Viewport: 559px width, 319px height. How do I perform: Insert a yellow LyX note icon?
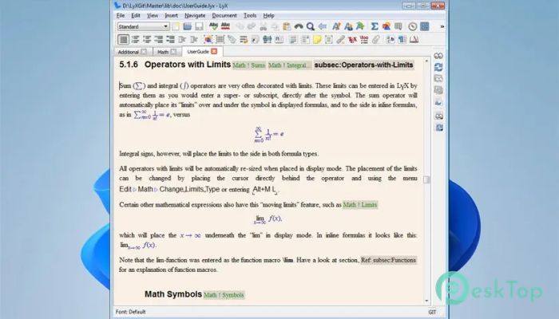coord(317,40)
